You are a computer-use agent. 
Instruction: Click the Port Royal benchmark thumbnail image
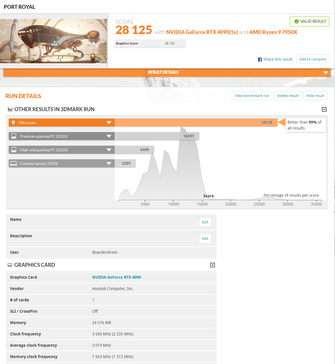tap(53, 41)
